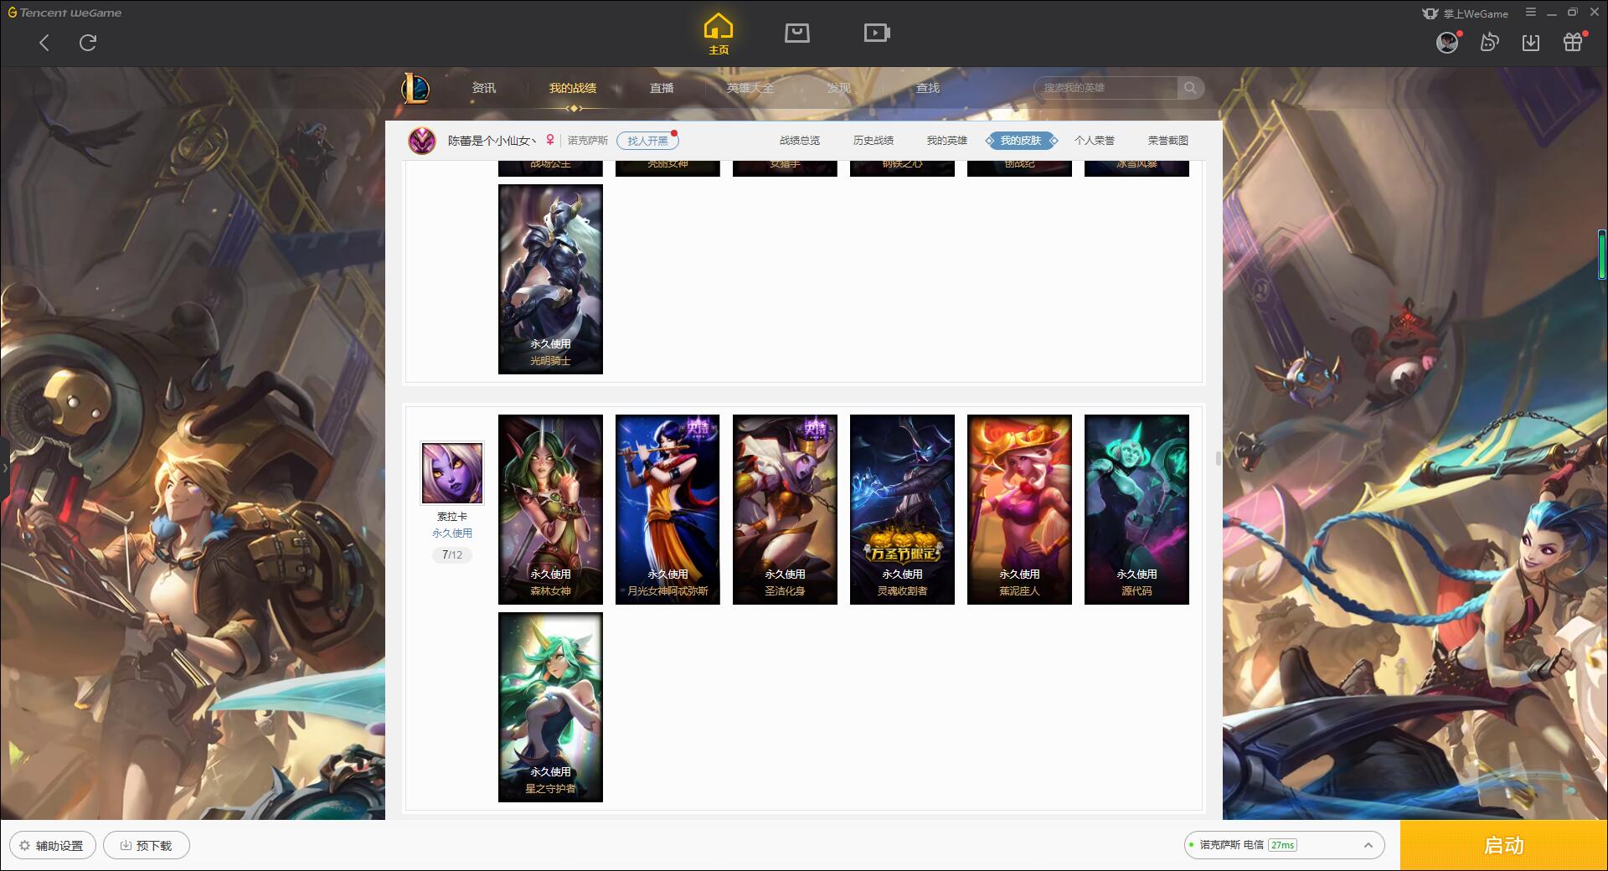Open the 资讯 news tab

tap(483, 88)
